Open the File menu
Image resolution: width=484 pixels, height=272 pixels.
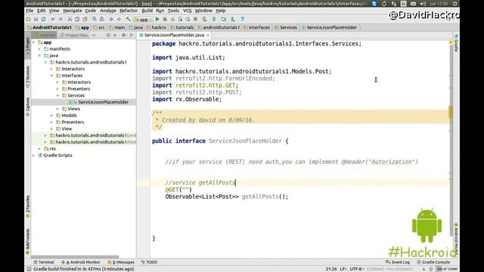29,11
